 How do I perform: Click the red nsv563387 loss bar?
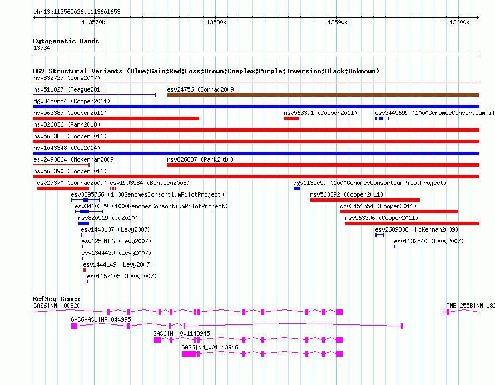[x=116, y=118]
